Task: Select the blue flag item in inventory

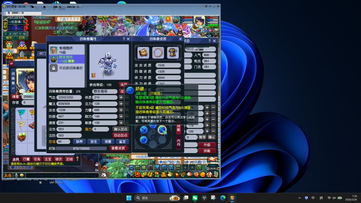Action: click(21, 113)
